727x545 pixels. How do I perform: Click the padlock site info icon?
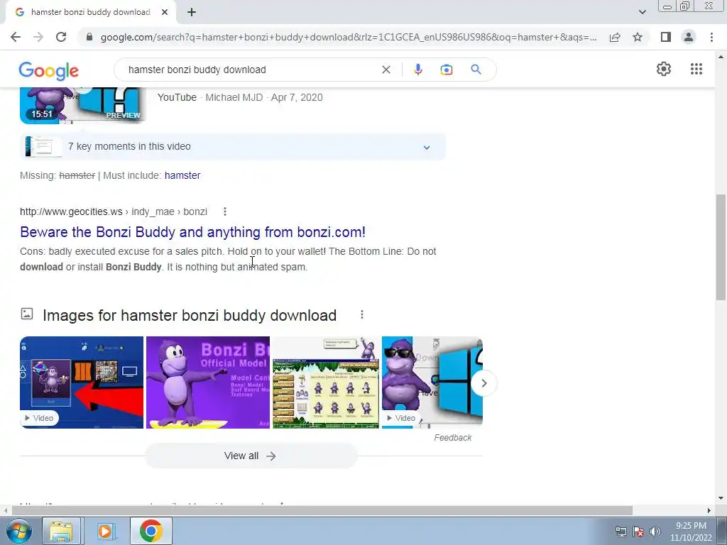pyautogui.click(x=89, y=37)
